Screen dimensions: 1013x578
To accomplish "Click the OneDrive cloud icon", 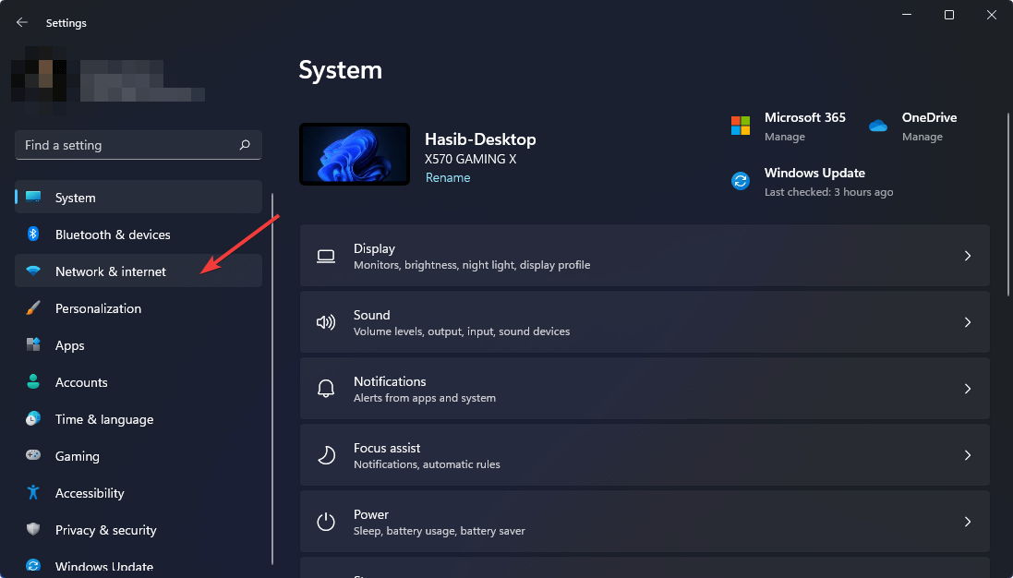I will (877, 126).
